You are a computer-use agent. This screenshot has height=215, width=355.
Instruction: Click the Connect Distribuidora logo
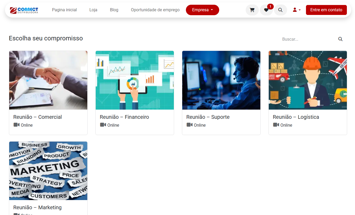point(24,10)
